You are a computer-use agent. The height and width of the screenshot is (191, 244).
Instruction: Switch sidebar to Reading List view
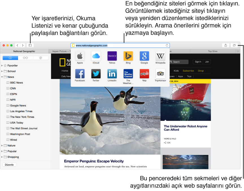point(25,58)
